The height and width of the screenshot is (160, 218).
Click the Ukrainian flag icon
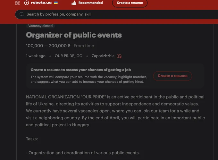[x=56, y=3]
